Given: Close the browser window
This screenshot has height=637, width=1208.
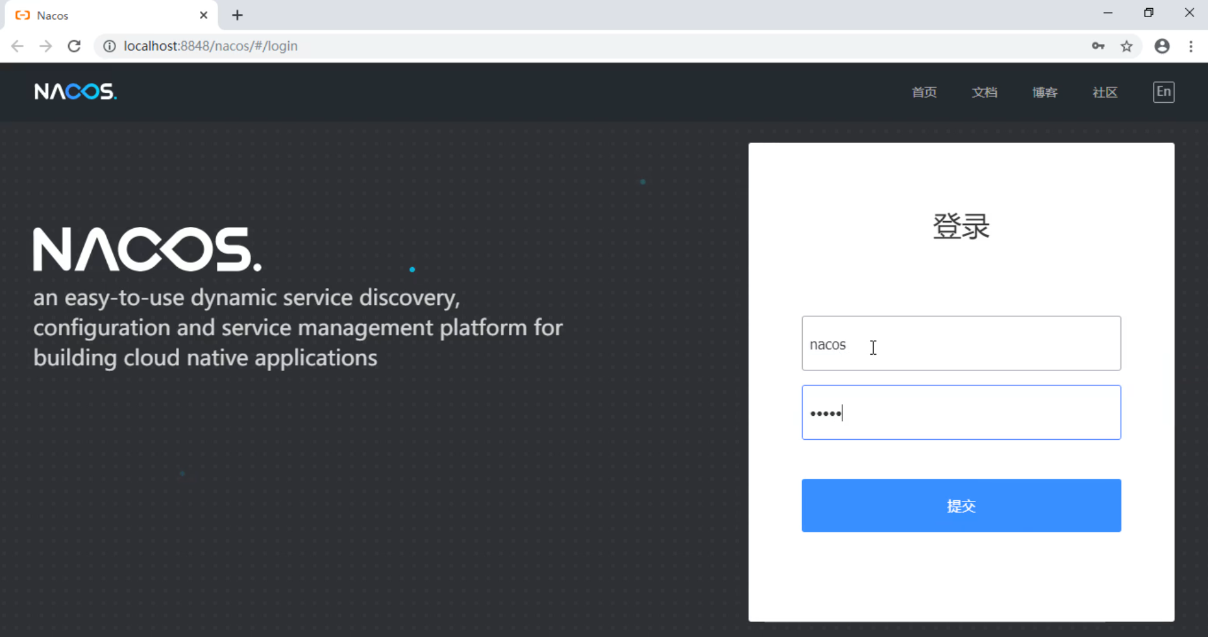Looking at the screenshot, I should click(1189, 13).
